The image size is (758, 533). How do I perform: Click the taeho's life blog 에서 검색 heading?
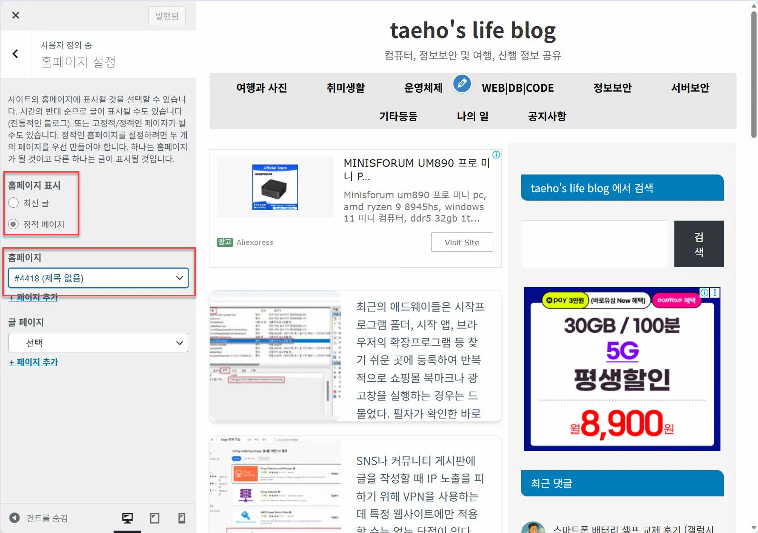pyautogui.click(x=622, y=188)
